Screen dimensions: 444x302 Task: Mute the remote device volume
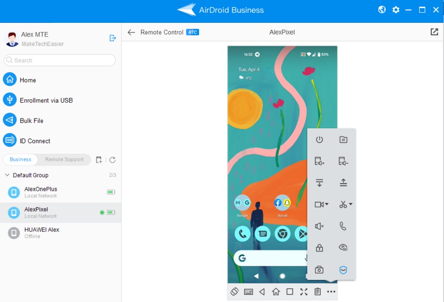tap(319, 226)
